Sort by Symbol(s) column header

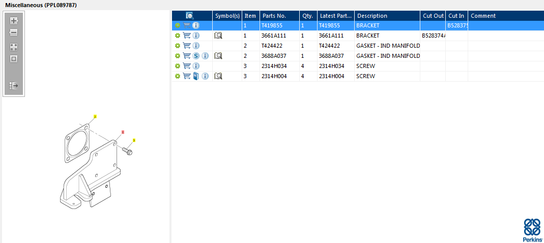click(227, 16)
